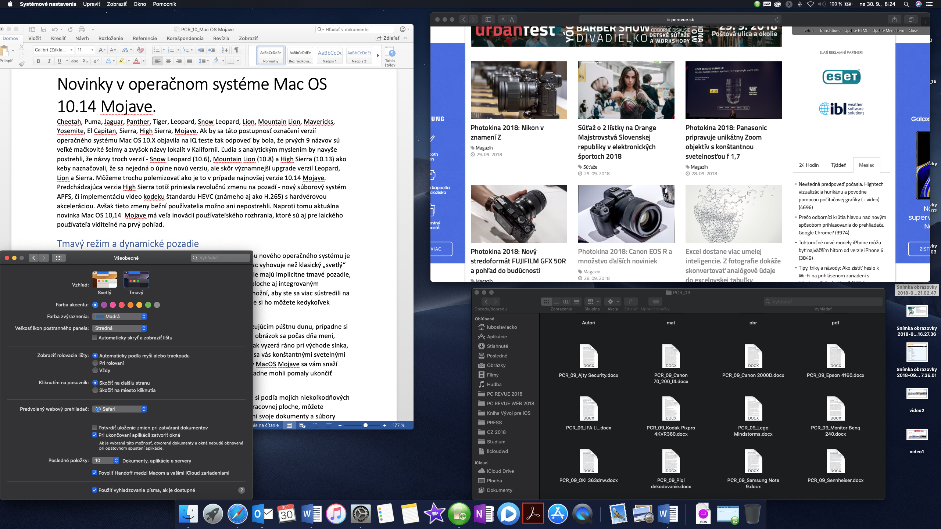
Task: Select the Týždeň tab on pcrevue page
Action: [x=838, y=165]
